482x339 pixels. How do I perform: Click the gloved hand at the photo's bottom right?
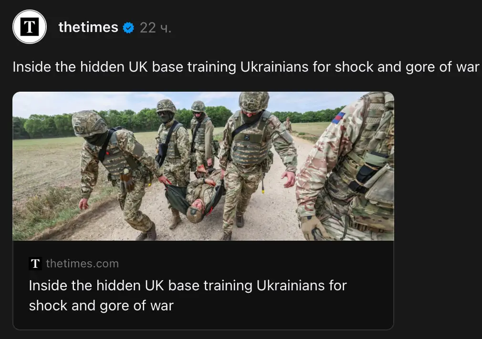(x=312, y=228)
